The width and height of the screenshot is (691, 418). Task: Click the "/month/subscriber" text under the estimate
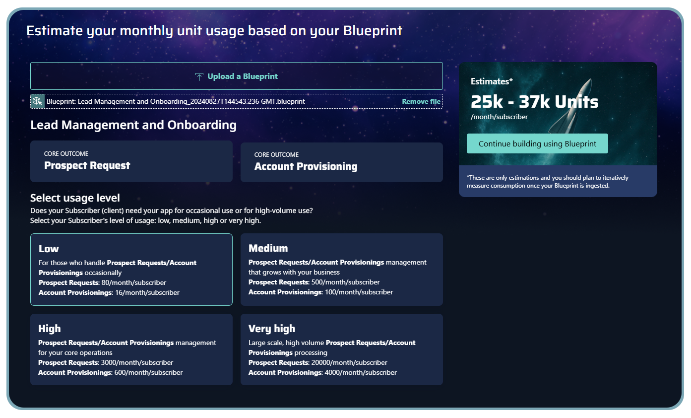(x=499, y=117)
